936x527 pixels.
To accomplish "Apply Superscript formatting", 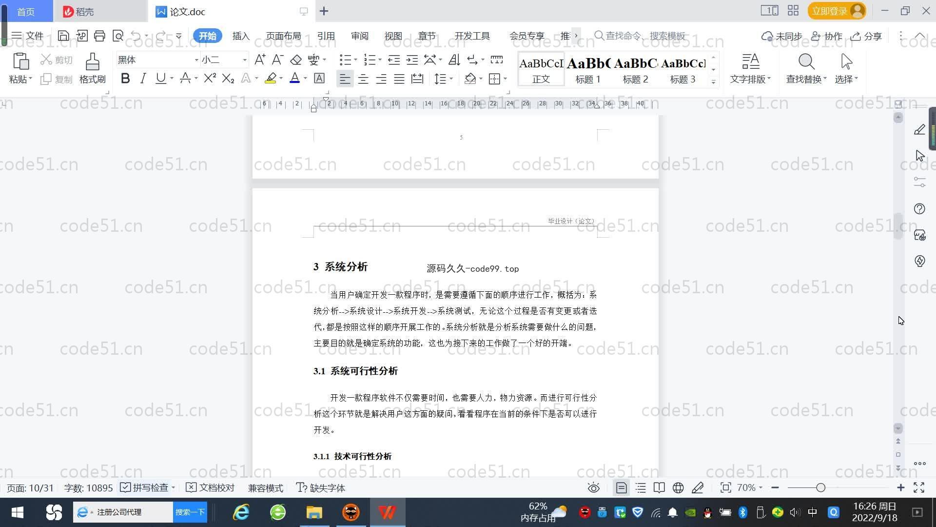I will click(x=210, y=78).
